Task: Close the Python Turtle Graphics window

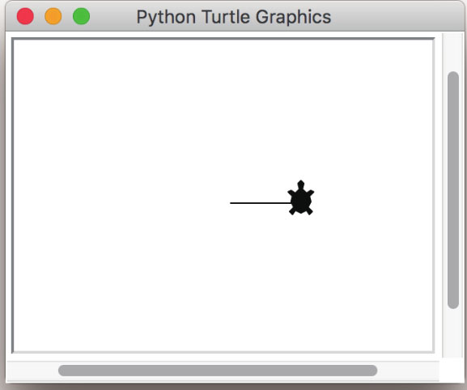Action: (x=25, y=16)
